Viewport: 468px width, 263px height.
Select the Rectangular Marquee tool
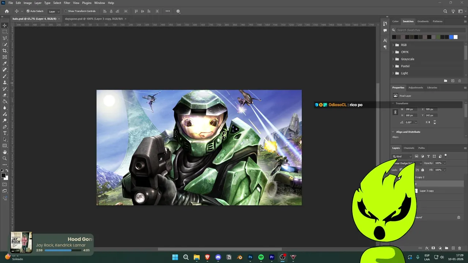pos(5,32)
